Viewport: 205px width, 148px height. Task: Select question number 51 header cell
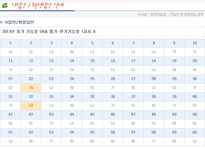tap(10, 132)
